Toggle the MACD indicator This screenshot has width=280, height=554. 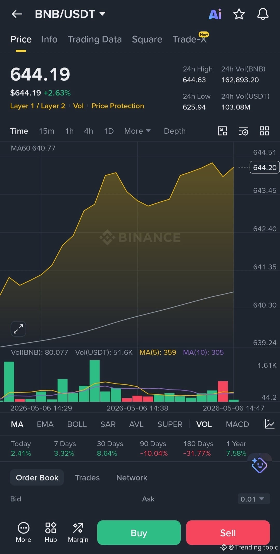pyautogui.click(x=237, y=424)
